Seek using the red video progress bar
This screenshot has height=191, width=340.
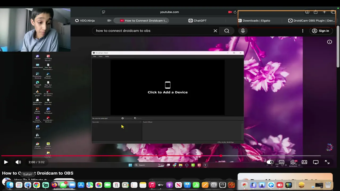161,156
